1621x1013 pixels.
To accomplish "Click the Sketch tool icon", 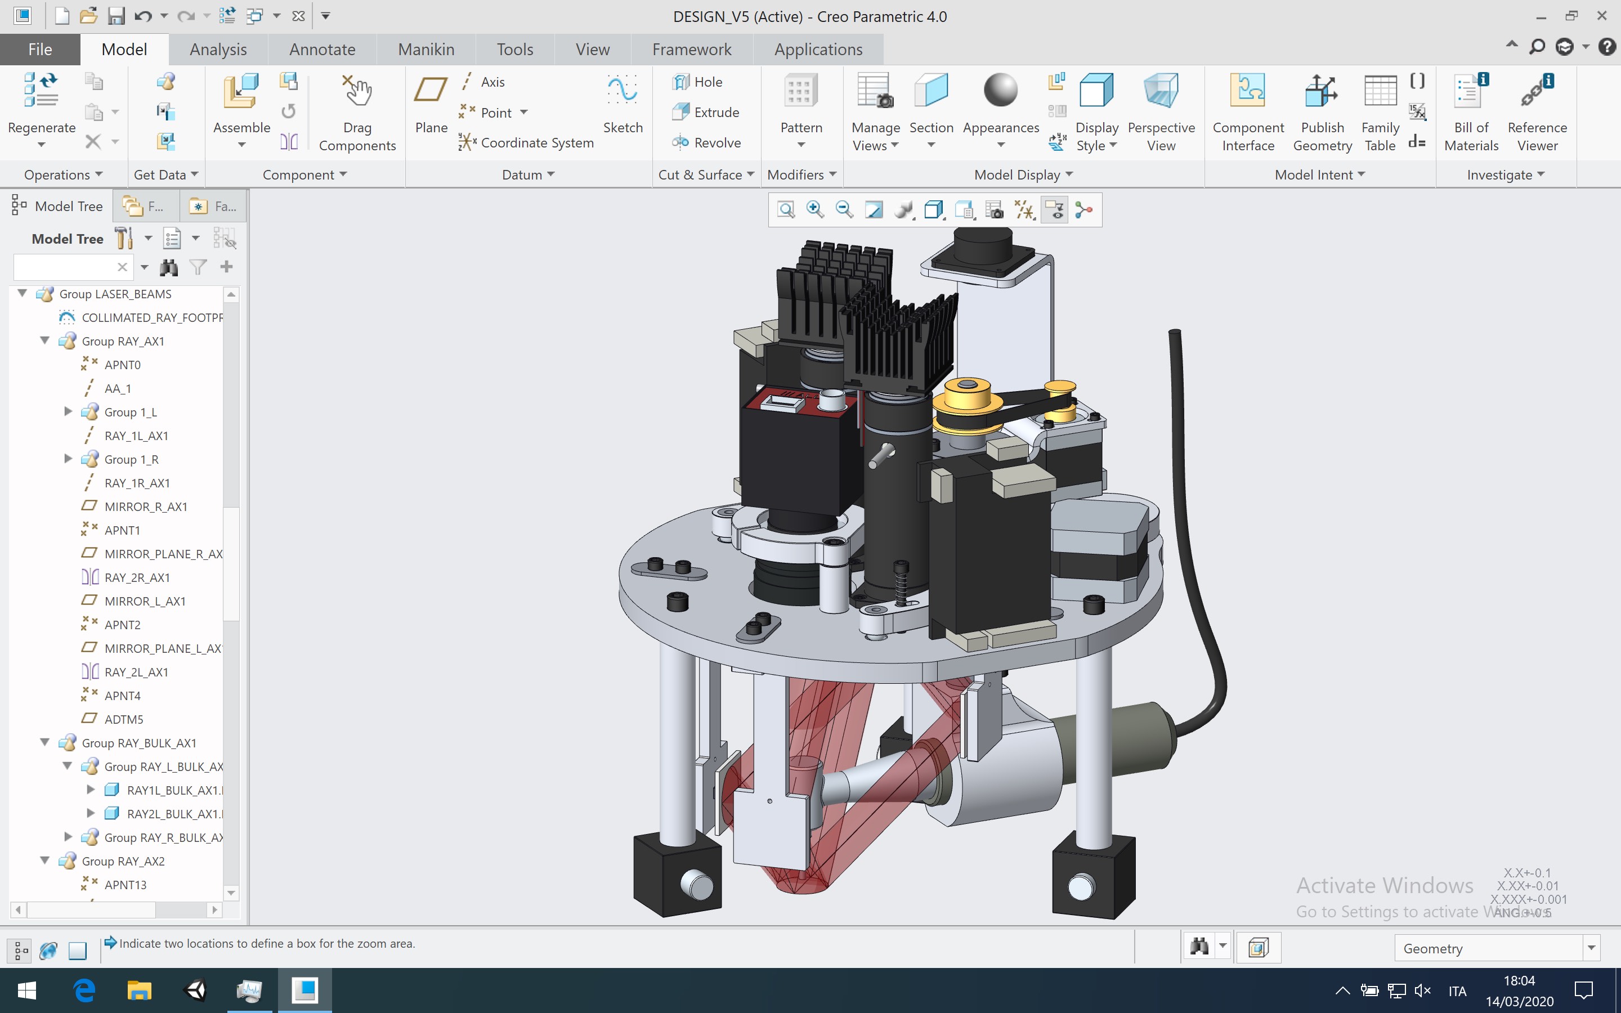I will [623, 91].
